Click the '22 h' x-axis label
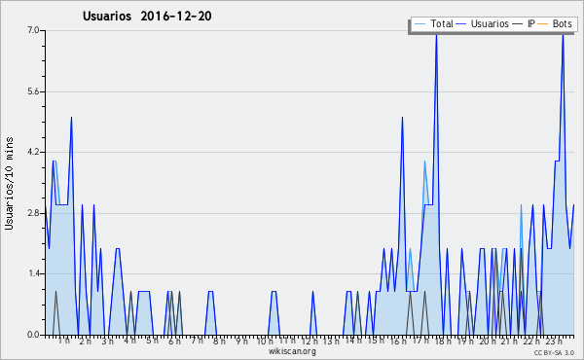This screenshot has width=584, height=360. (x=531, y=341)
